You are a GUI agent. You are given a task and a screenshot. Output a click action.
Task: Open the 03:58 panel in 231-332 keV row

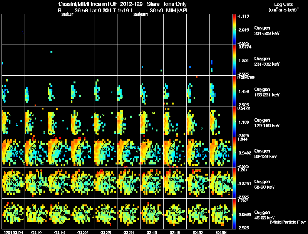point(221,60)
